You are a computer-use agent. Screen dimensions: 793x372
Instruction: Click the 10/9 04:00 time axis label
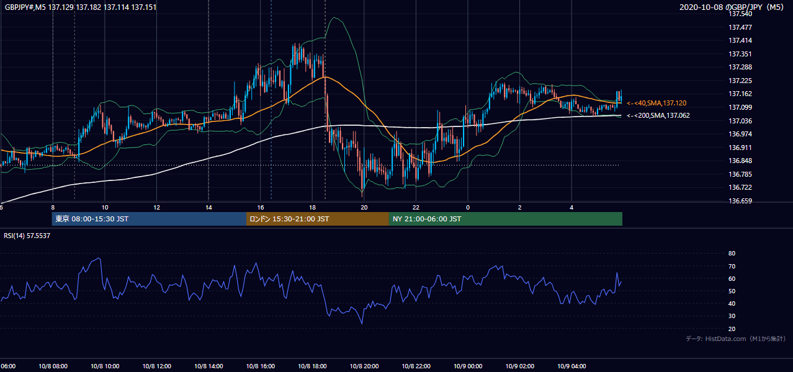coord(571,366)
